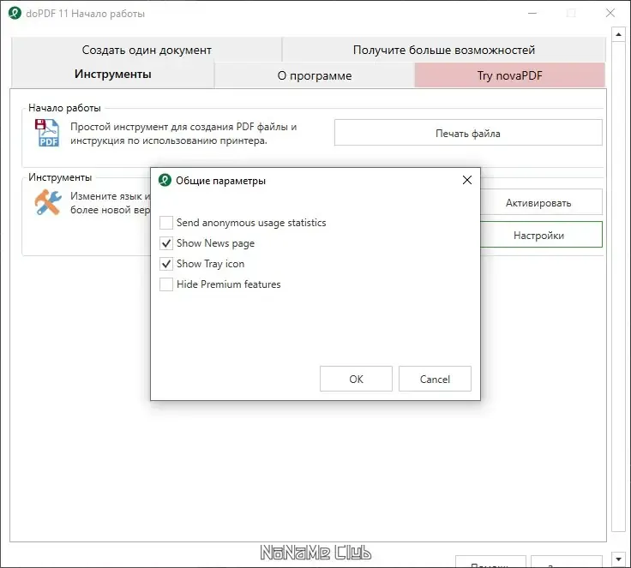Click the Простой инструмент description text
631x568 pixels.
point(183,134)
